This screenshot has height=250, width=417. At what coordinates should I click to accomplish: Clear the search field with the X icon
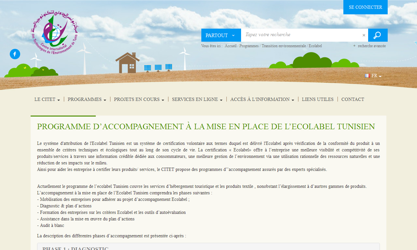(364, 35)
